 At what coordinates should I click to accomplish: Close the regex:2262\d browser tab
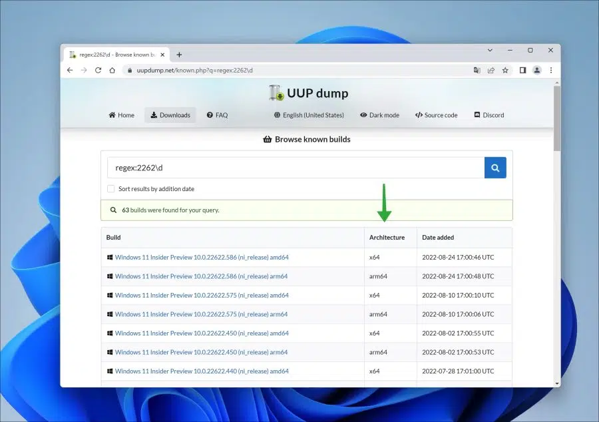(x=162, y=55)
